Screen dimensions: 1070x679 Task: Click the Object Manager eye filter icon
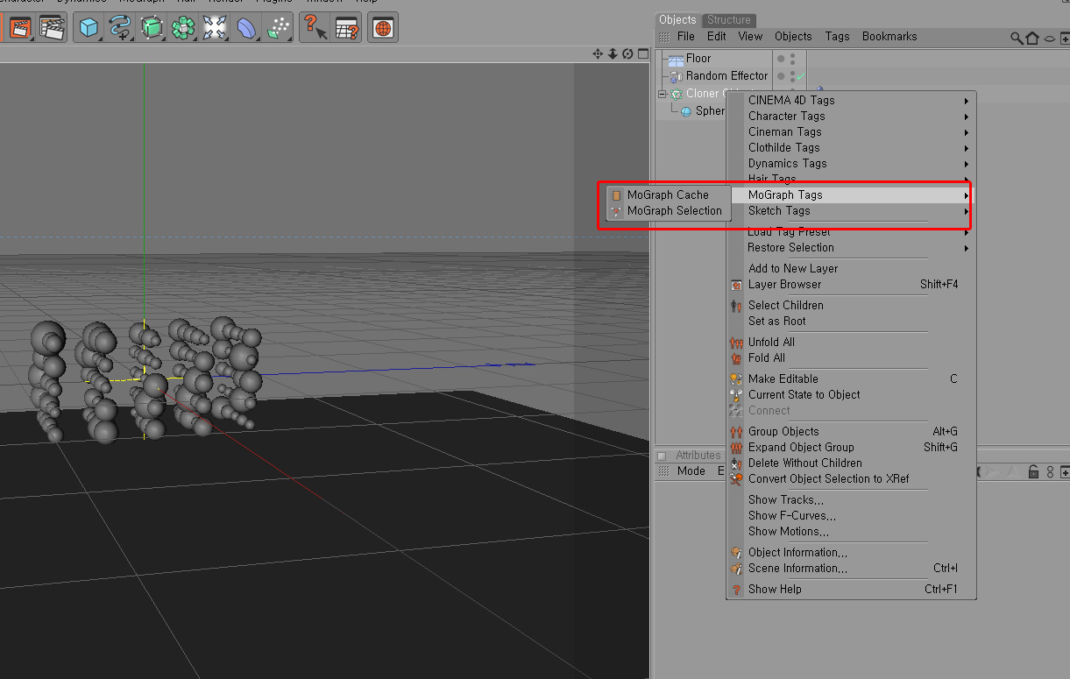(x=1049, y=38)
